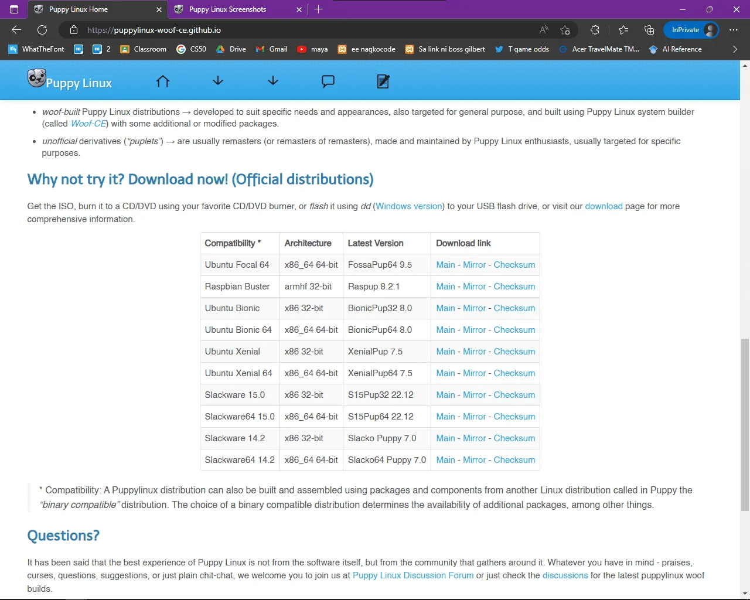Open the Collections icon
The height and width of the screenshot is (600, 750).
point(649,30)
